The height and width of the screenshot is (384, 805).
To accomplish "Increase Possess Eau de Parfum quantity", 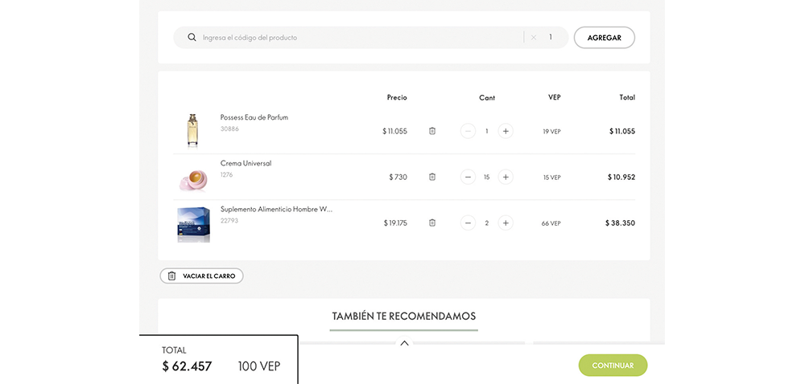I will tap(506, 131).
